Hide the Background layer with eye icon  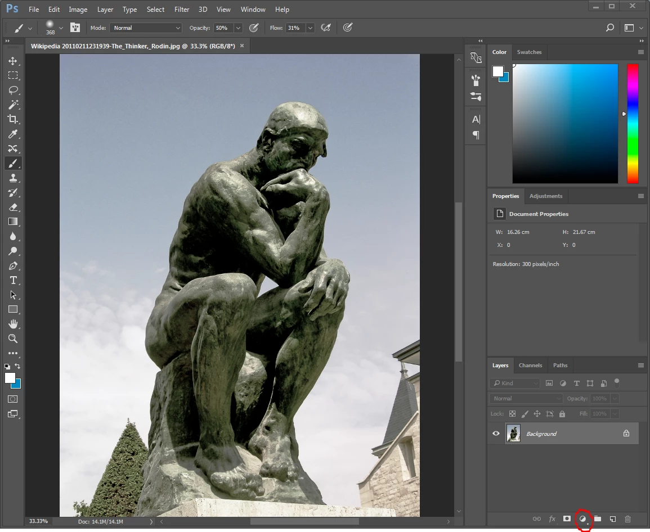[496, 434]
